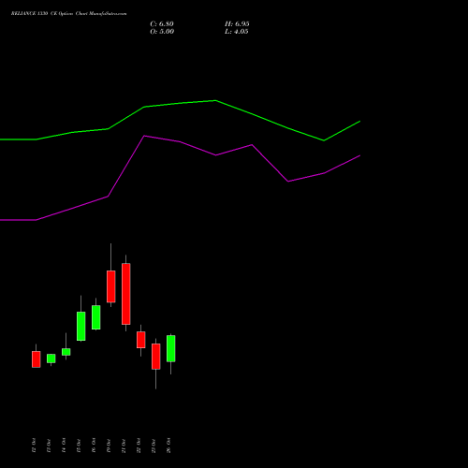Click the peak of the green indicator line

click(215, 100)
